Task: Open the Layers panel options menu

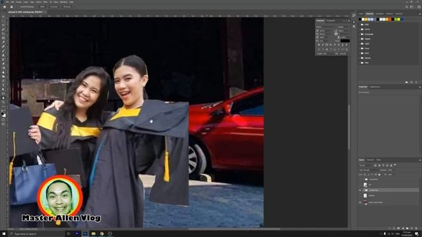Action: click(419, 160)
